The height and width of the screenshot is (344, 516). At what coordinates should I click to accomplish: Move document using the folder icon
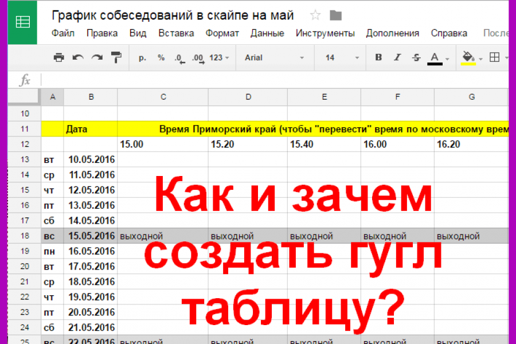pos(335,15)
